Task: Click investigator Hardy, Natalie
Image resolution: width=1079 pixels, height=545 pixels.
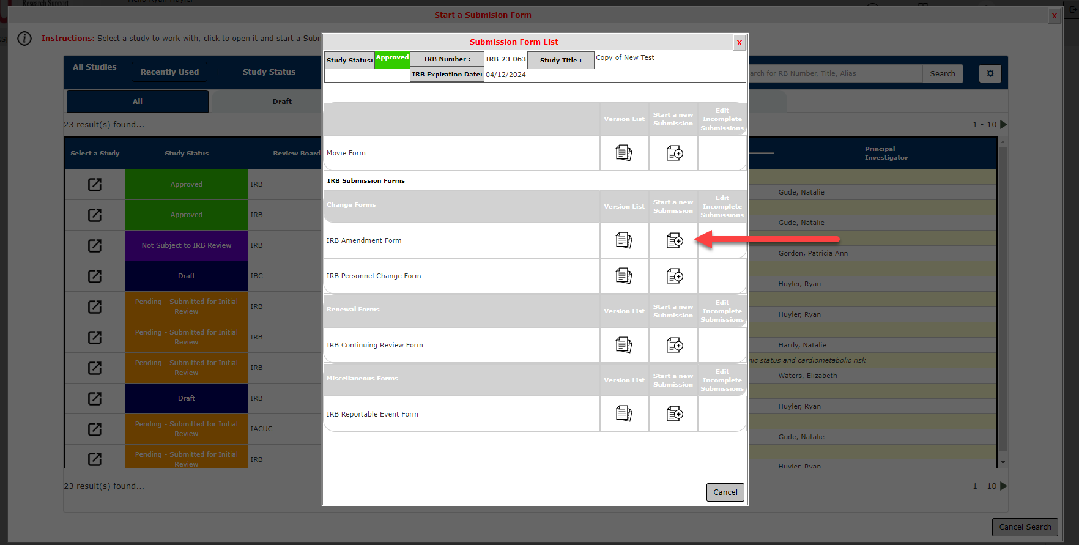Action: (802, 346)
